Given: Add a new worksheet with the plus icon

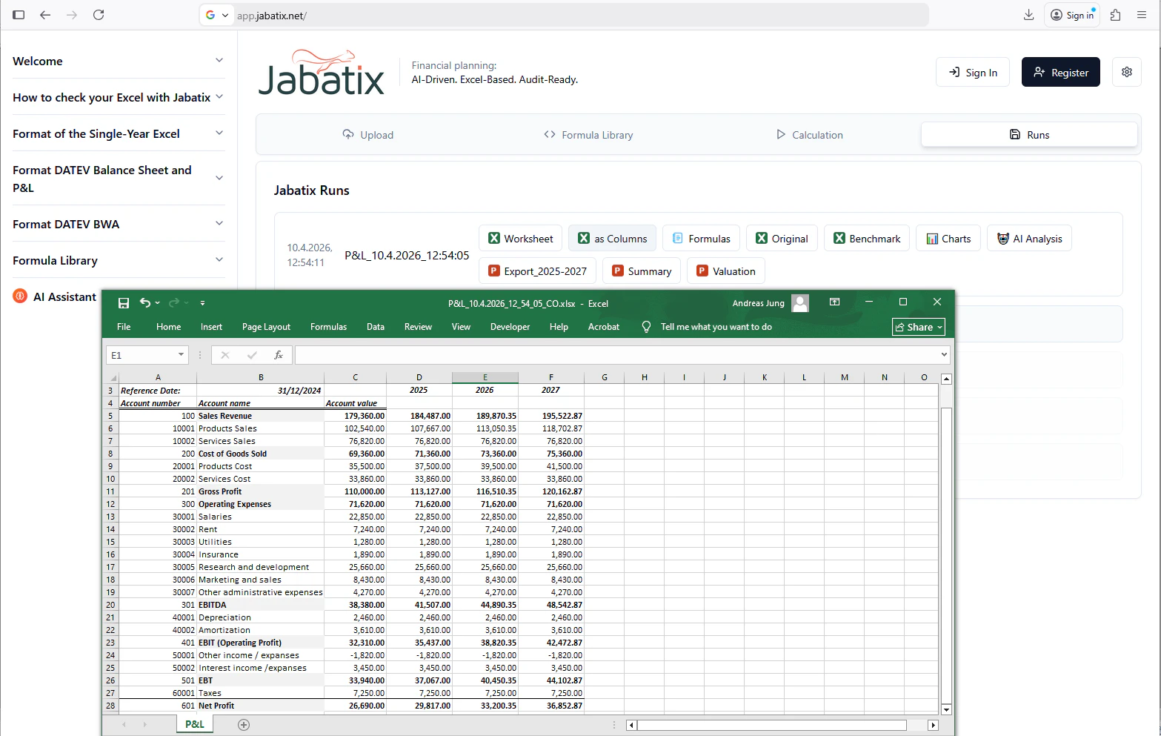Looking at the screenshot, I should (x=244, y=724).
